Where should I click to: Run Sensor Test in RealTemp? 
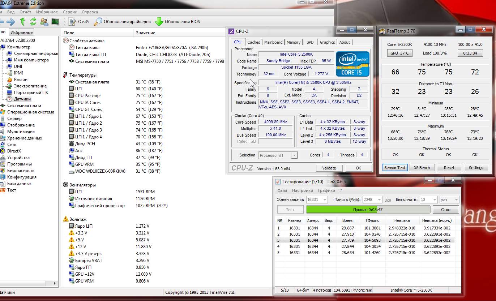[x=395, y=168]
